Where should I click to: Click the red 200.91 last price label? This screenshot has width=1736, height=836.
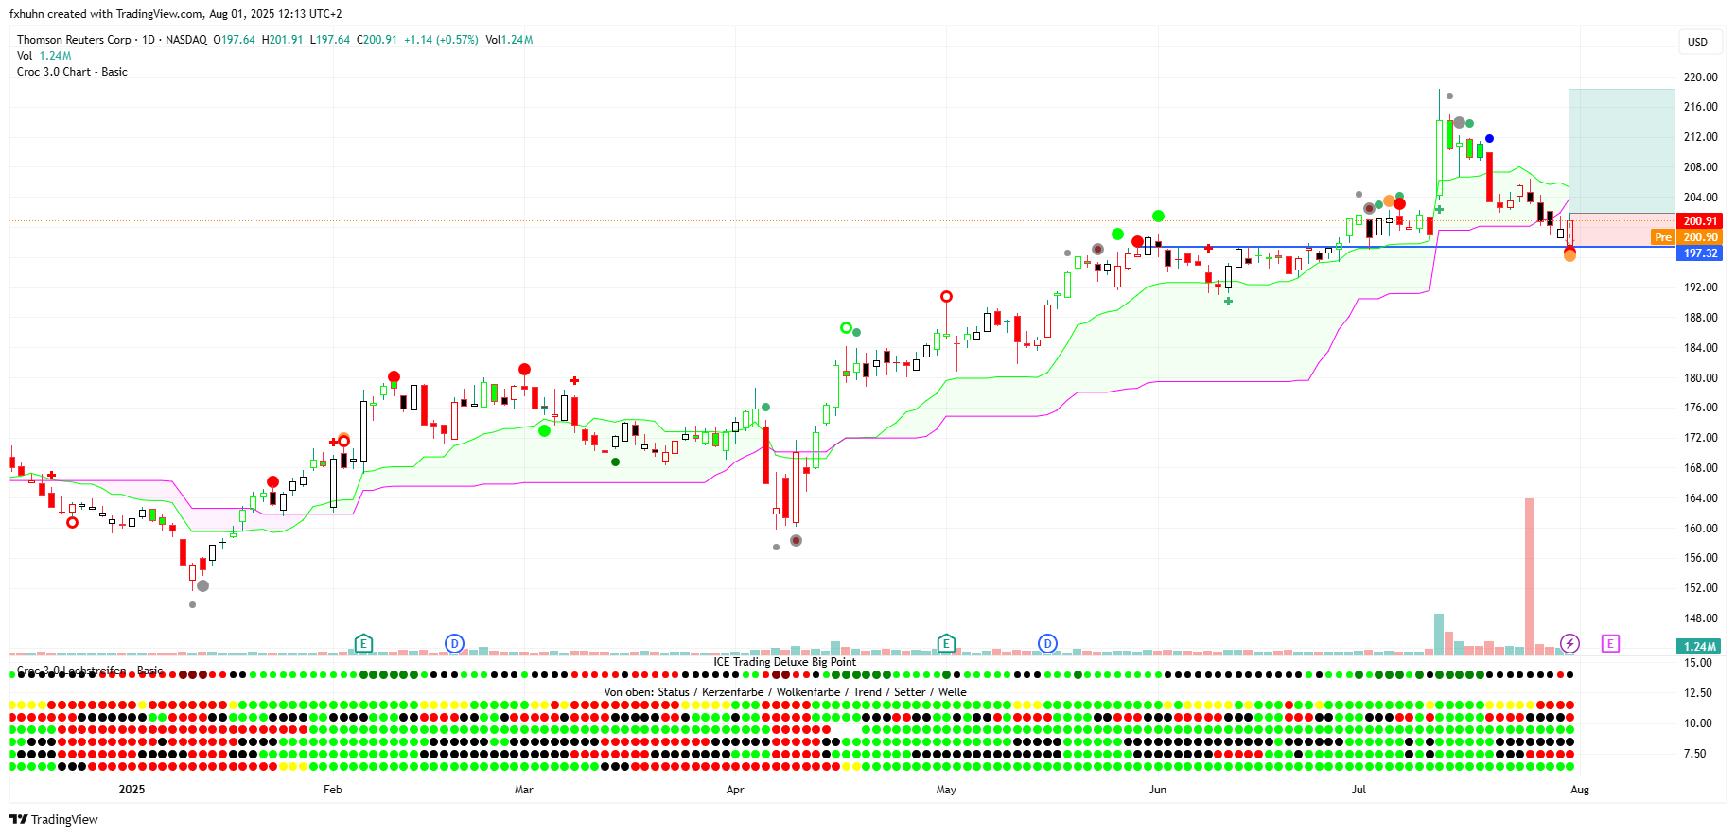click(x=1700, y=221)
